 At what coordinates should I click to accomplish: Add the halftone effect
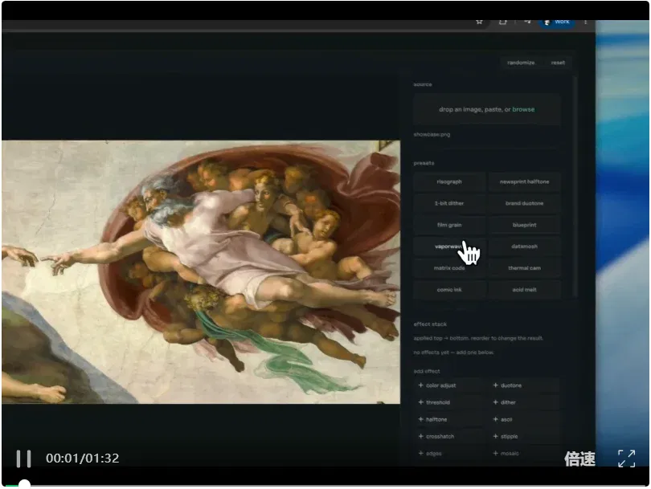point(449,419)
